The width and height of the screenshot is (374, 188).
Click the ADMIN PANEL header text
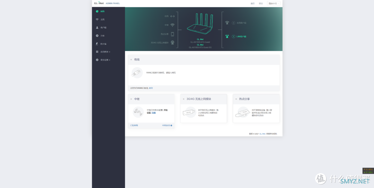(x=113, y=3)
